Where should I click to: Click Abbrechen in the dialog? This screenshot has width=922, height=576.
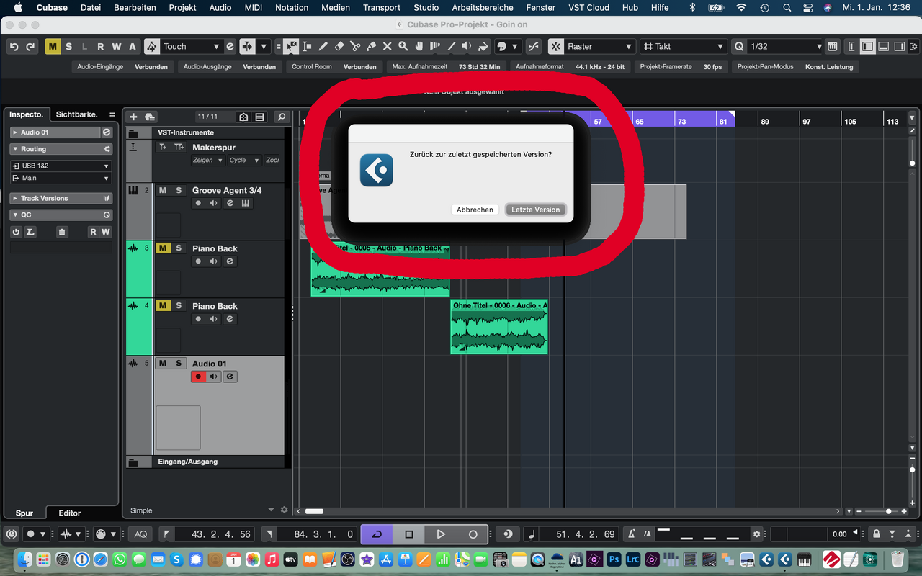coord(475,210)
